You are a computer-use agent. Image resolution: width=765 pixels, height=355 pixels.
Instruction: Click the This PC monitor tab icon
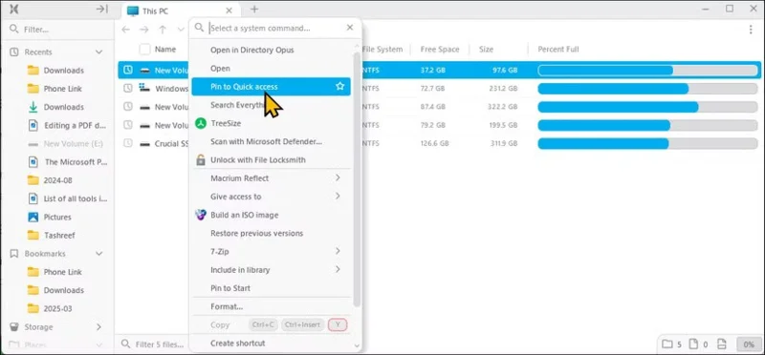133,10
